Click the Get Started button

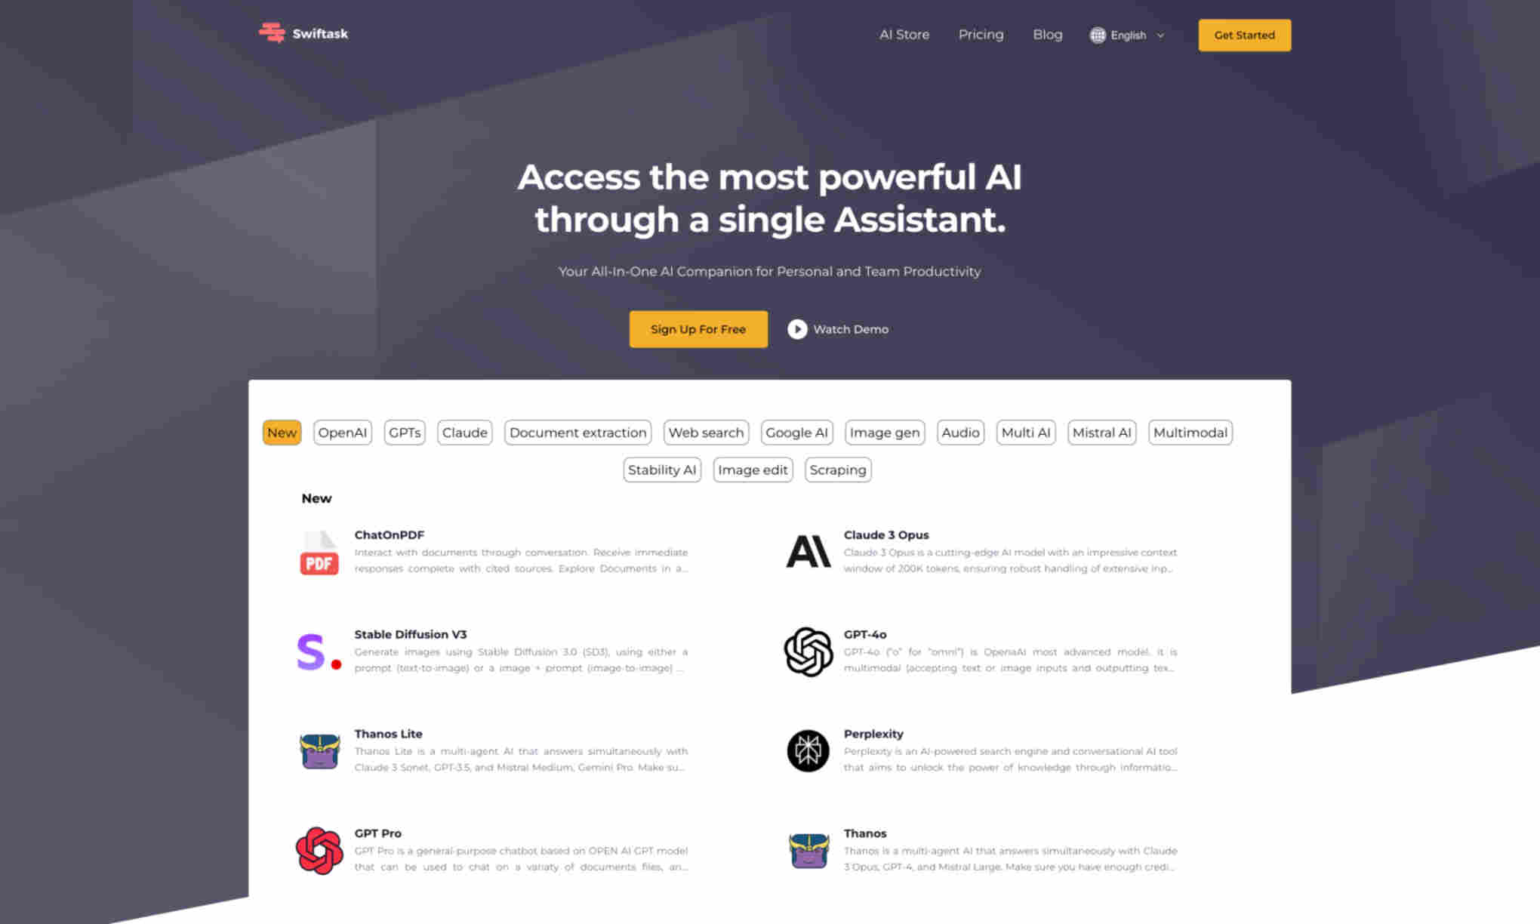tap(1244, 35)
